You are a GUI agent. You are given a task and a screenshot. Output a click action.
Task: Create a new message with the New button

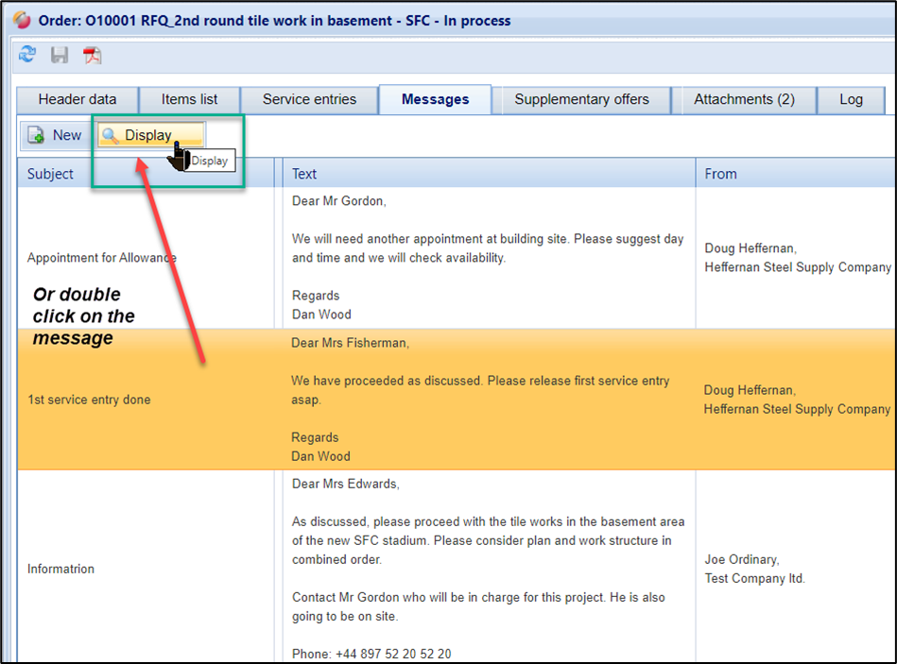point(56,135)
